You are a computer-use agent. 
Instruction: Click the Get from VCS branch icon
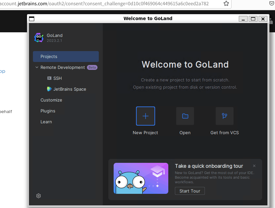pyautogui.click(x=225, y=116)
